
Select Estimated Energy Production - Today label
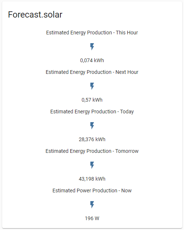[92, 112]
